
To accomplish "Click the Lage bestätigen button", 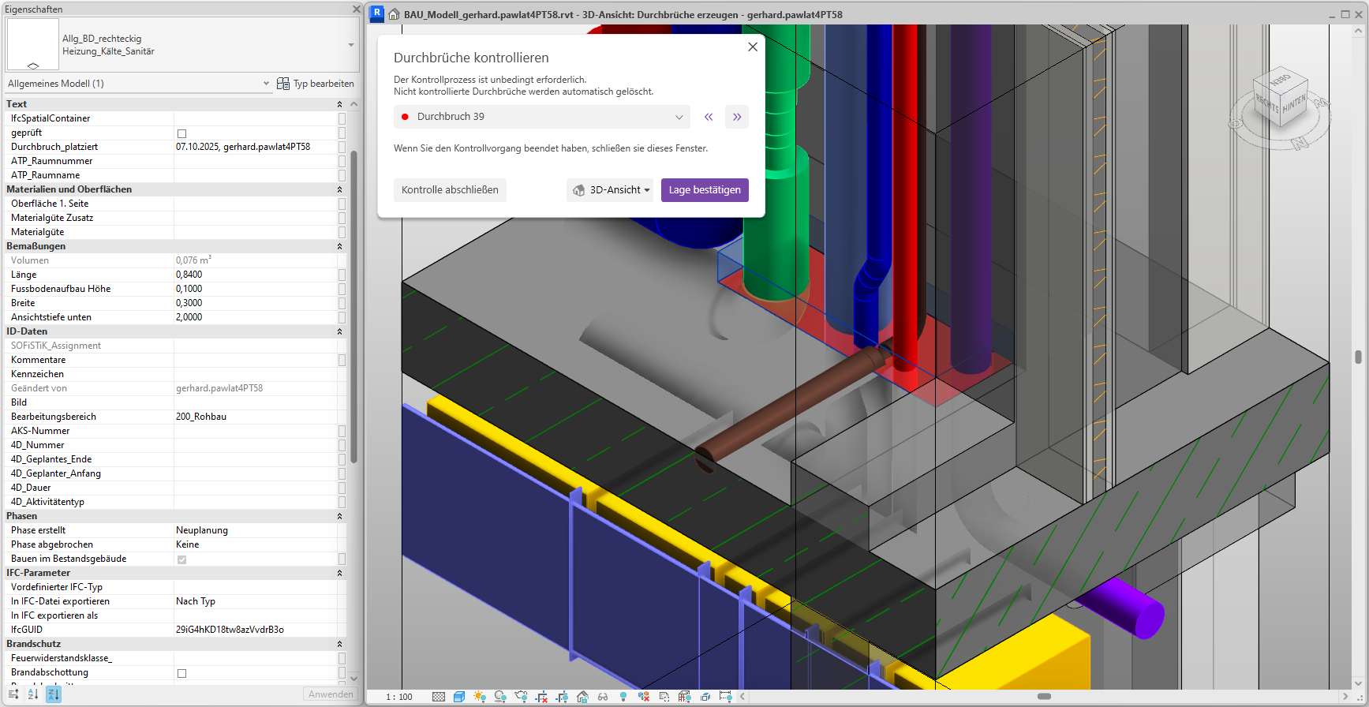I will [705, 190].
